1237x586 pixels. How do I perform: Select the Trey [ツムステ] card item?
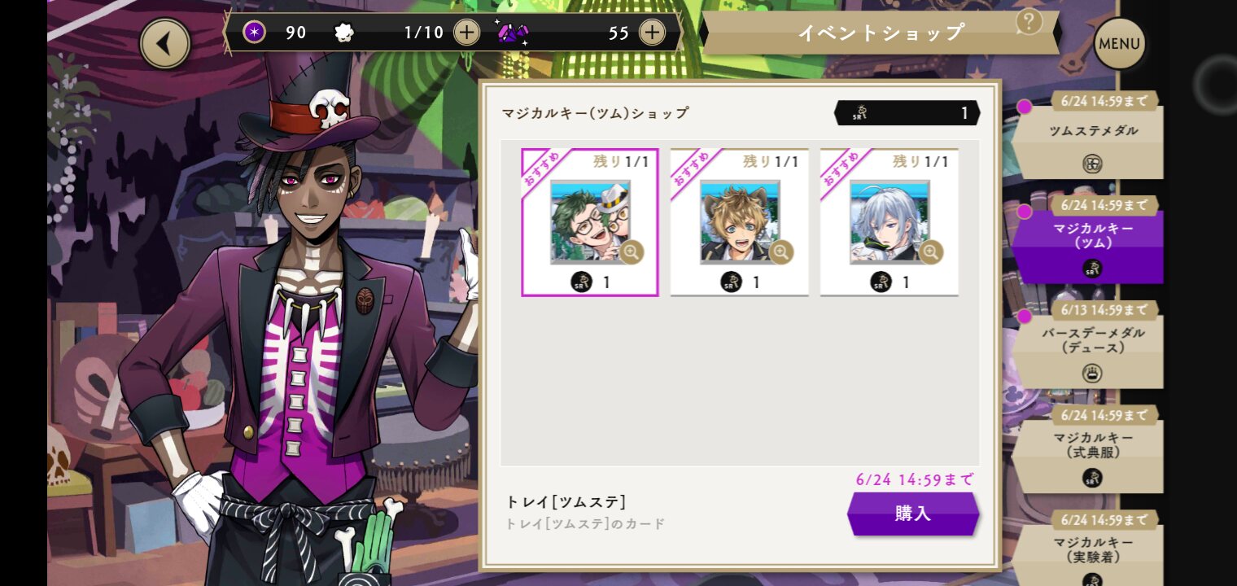[590, 222]
